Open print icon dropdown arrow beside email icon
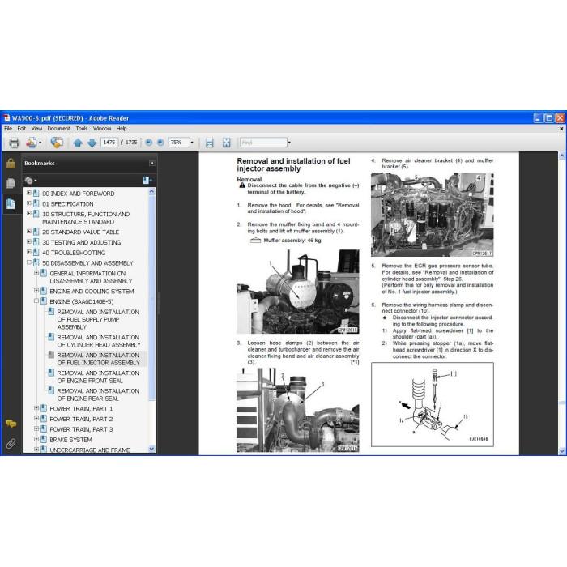The image size is (567, 567). 40,143
